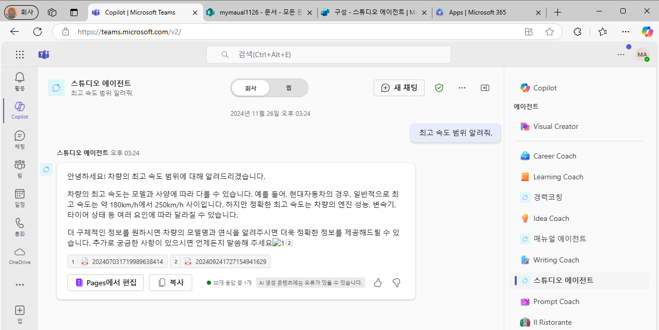This screenshot has width=659, height=330.
Task: Open the Calendar icon in left rail
Action: coord(20,197)
